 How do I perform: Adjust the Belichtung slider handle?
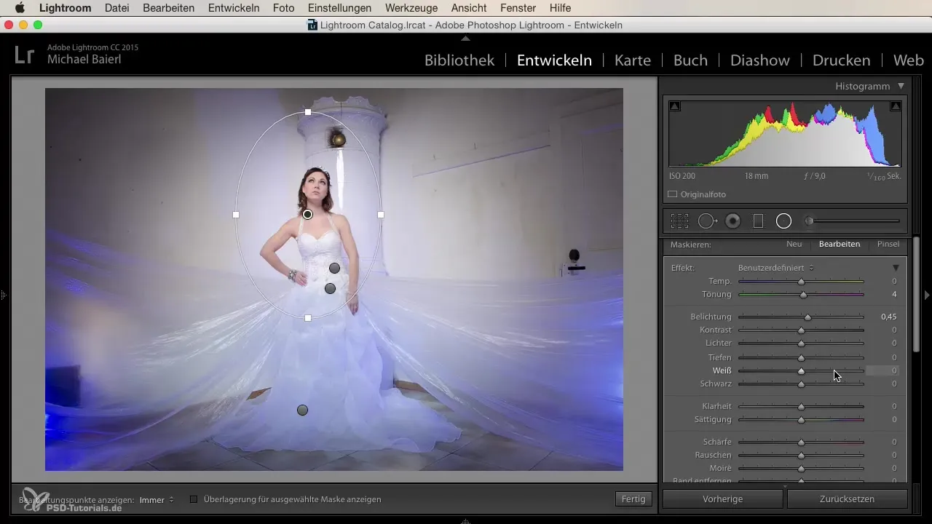[807, 317]
